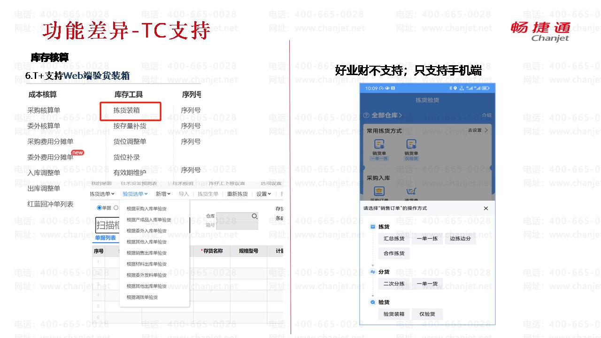The image size is (601, 338).
Task: Tap the 采购订单 icon under 采购入库
Action: [x=379, y=191]
